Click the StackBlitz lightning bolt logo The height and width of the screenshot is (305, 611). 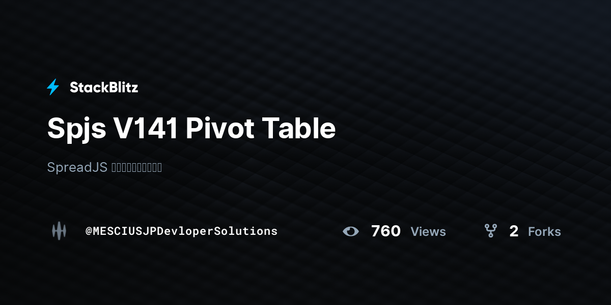(x=53, y=87)
